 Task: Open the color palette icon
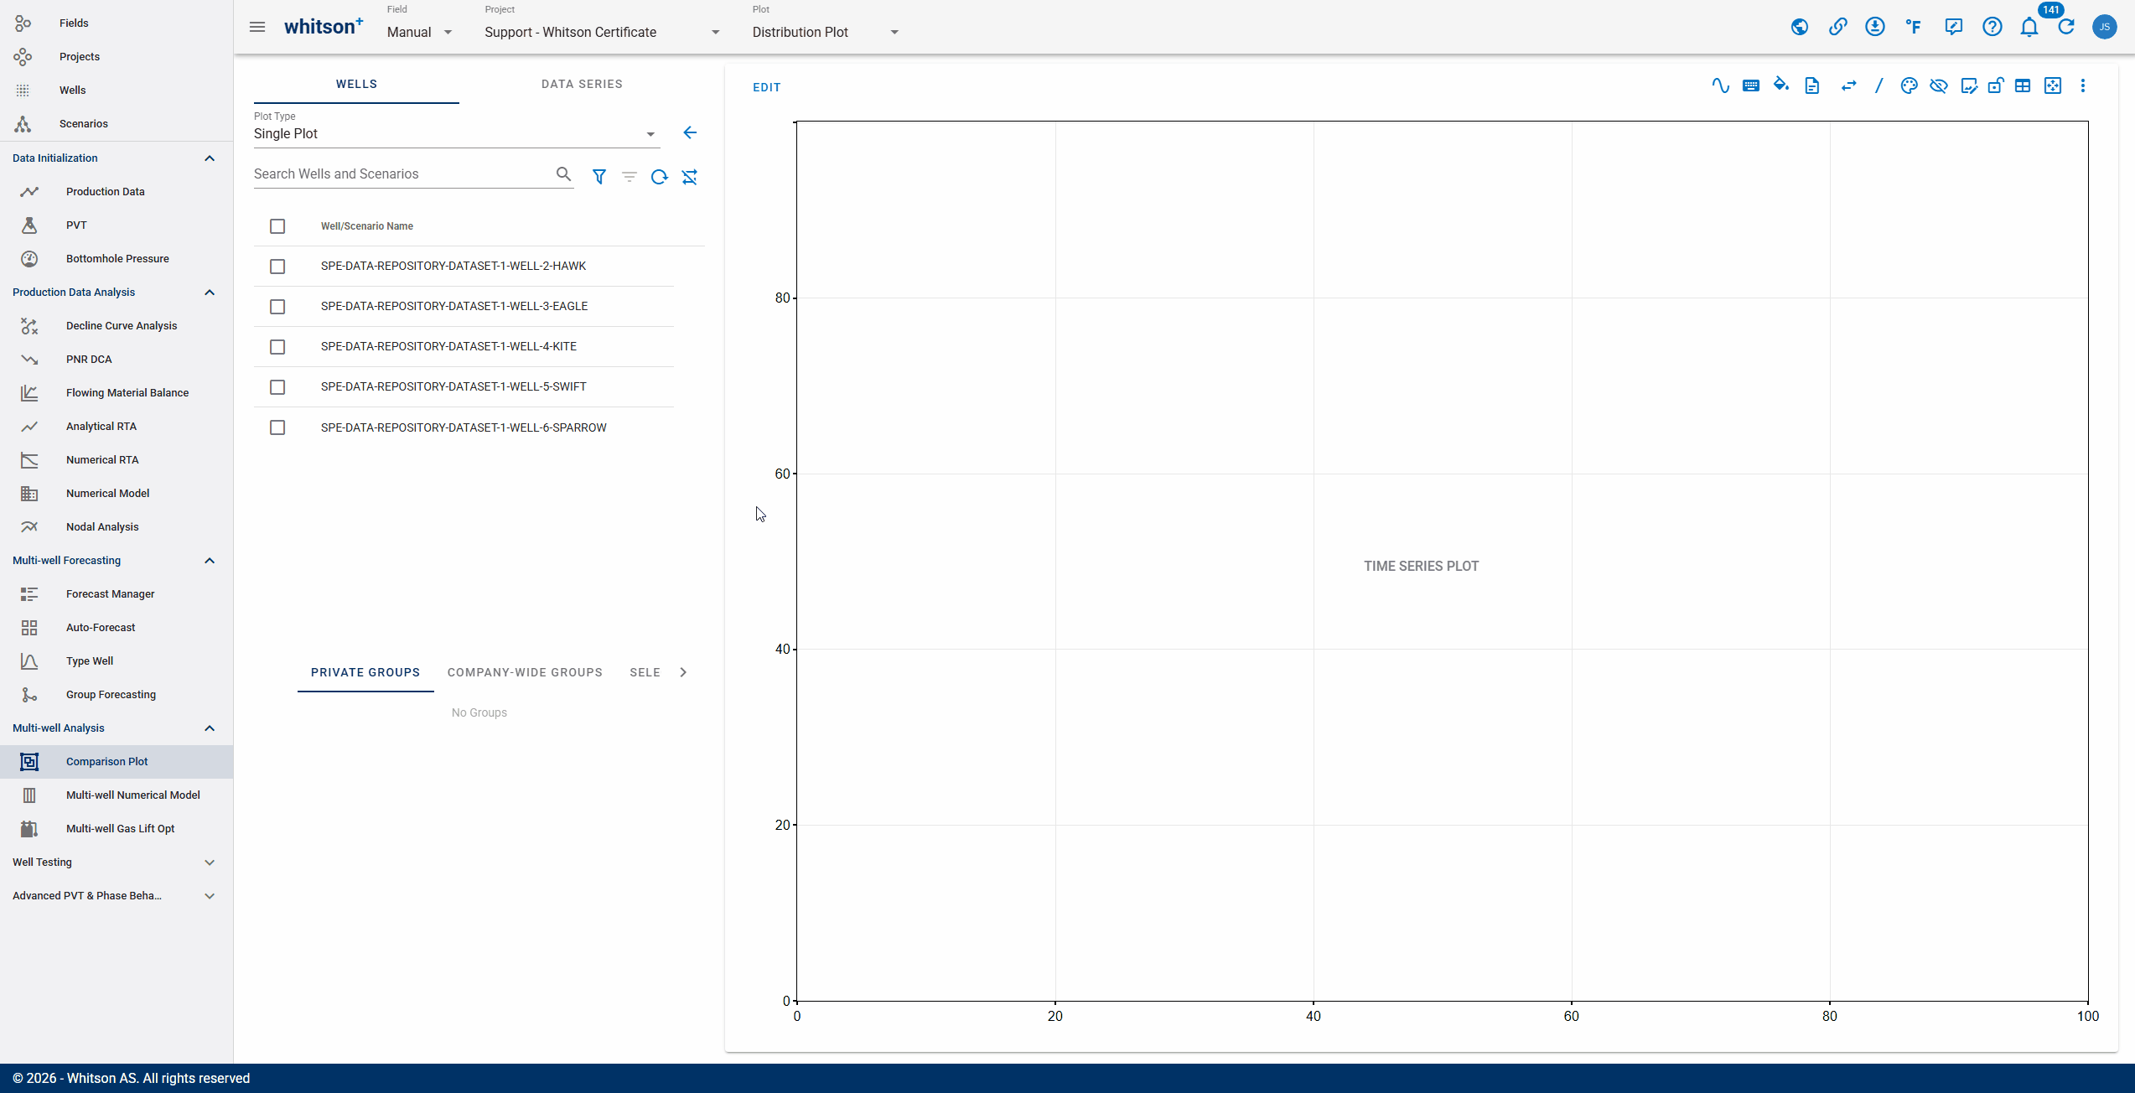pyautogui.click(x=1909, y=85)
